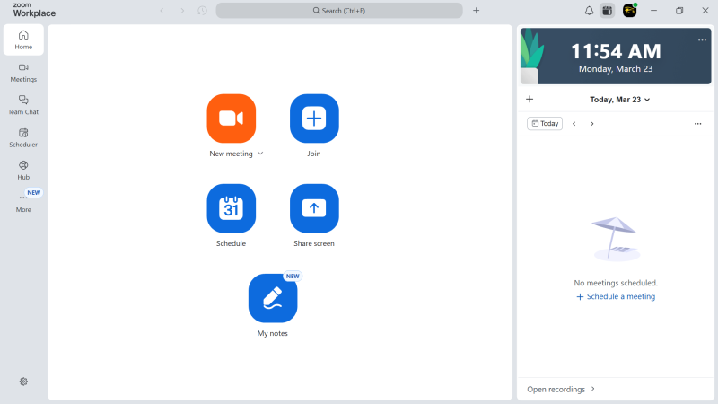This screenshot has height=404, width=718.
Task: Open the Scheduler tab
Action: (23, 138)
